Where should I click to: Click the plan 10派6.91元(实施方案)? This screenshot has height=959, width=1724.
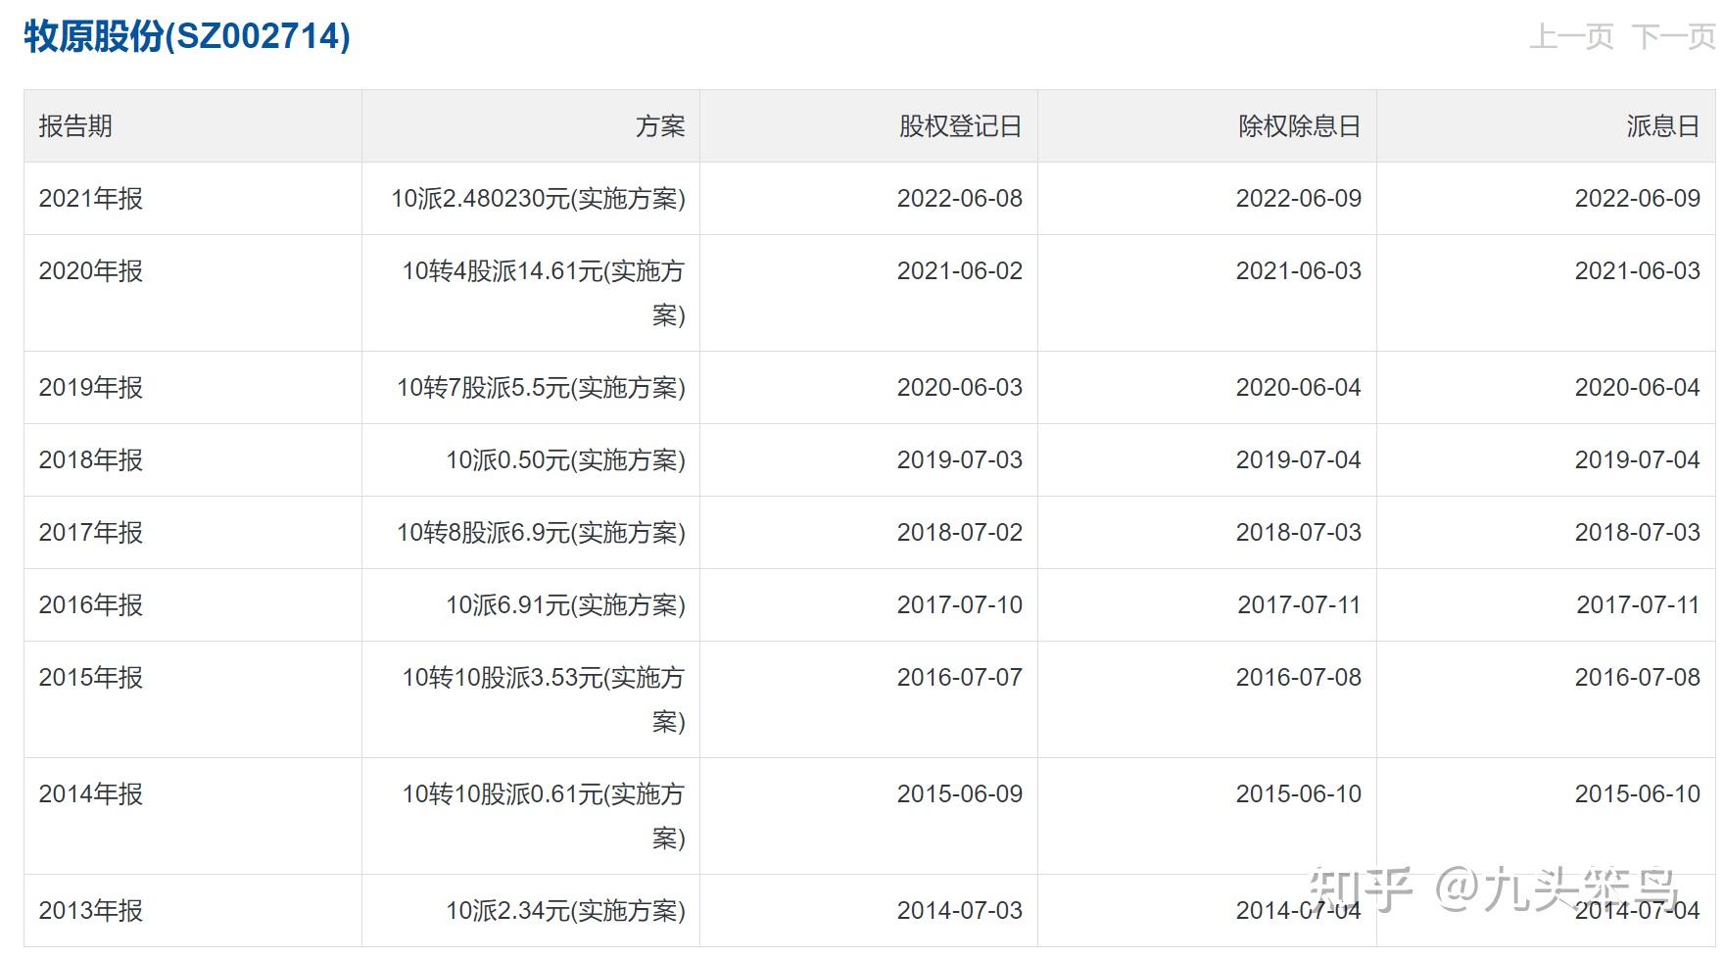566,605
